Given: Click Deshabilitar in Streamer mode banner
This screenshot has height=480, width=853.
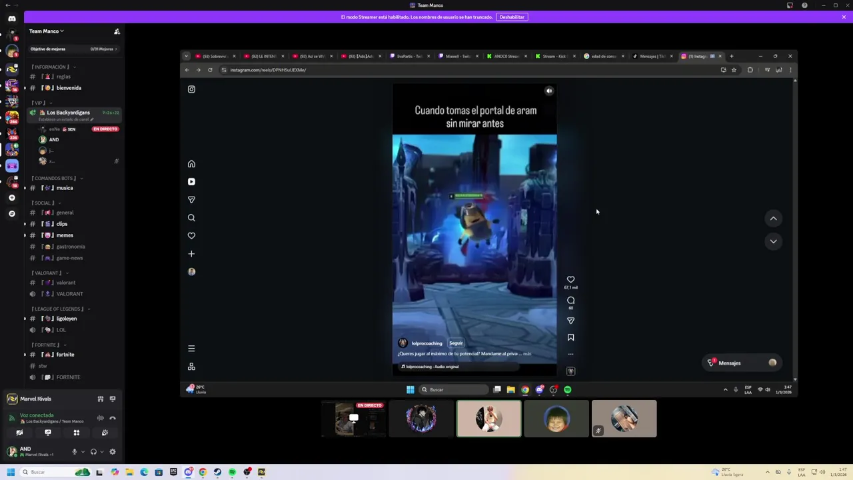Looking at the screenshot, I should (512, 17).
